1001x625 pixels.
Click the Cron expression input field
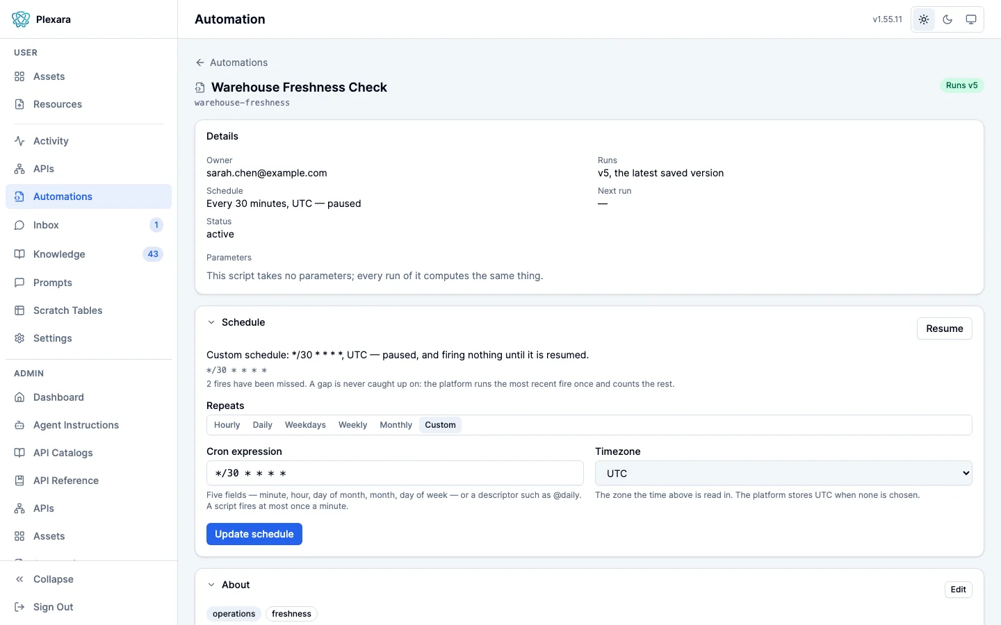tap(395, 473)
